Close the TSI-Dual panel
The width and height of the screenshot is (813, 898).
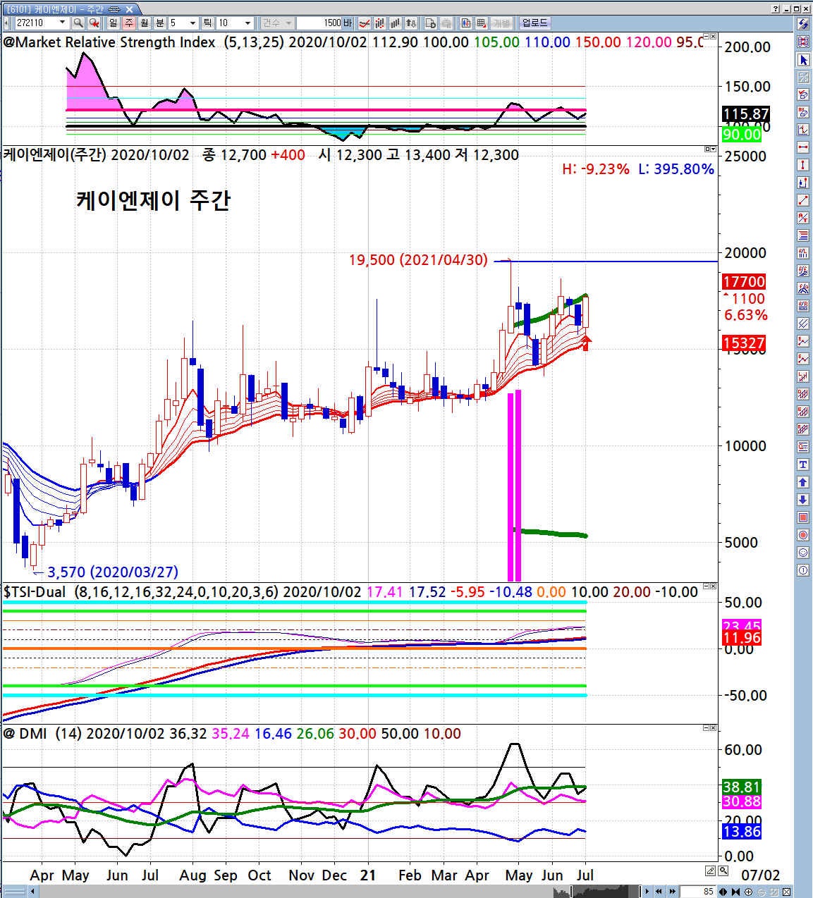coord(714,586)
